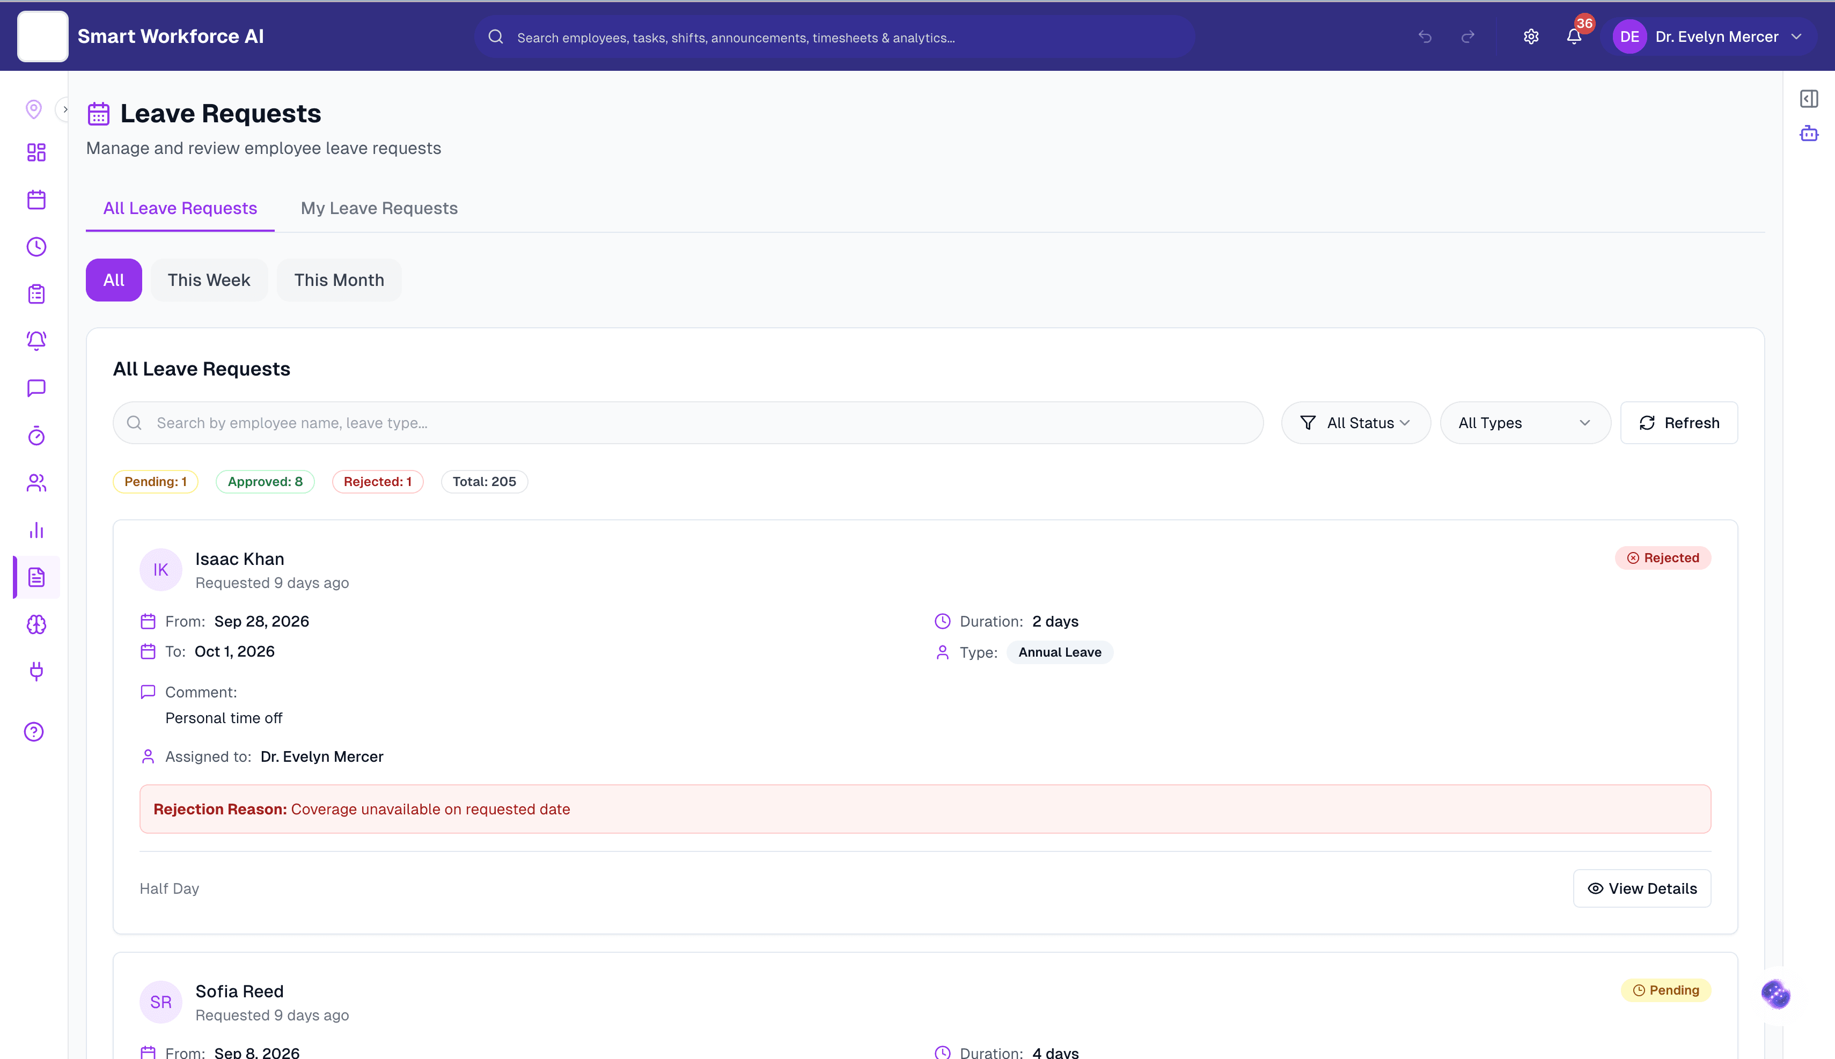1835x1059 pixels.
Task: Click the Refresh button
Action: pyautogui.click(x=1679, y=423)
